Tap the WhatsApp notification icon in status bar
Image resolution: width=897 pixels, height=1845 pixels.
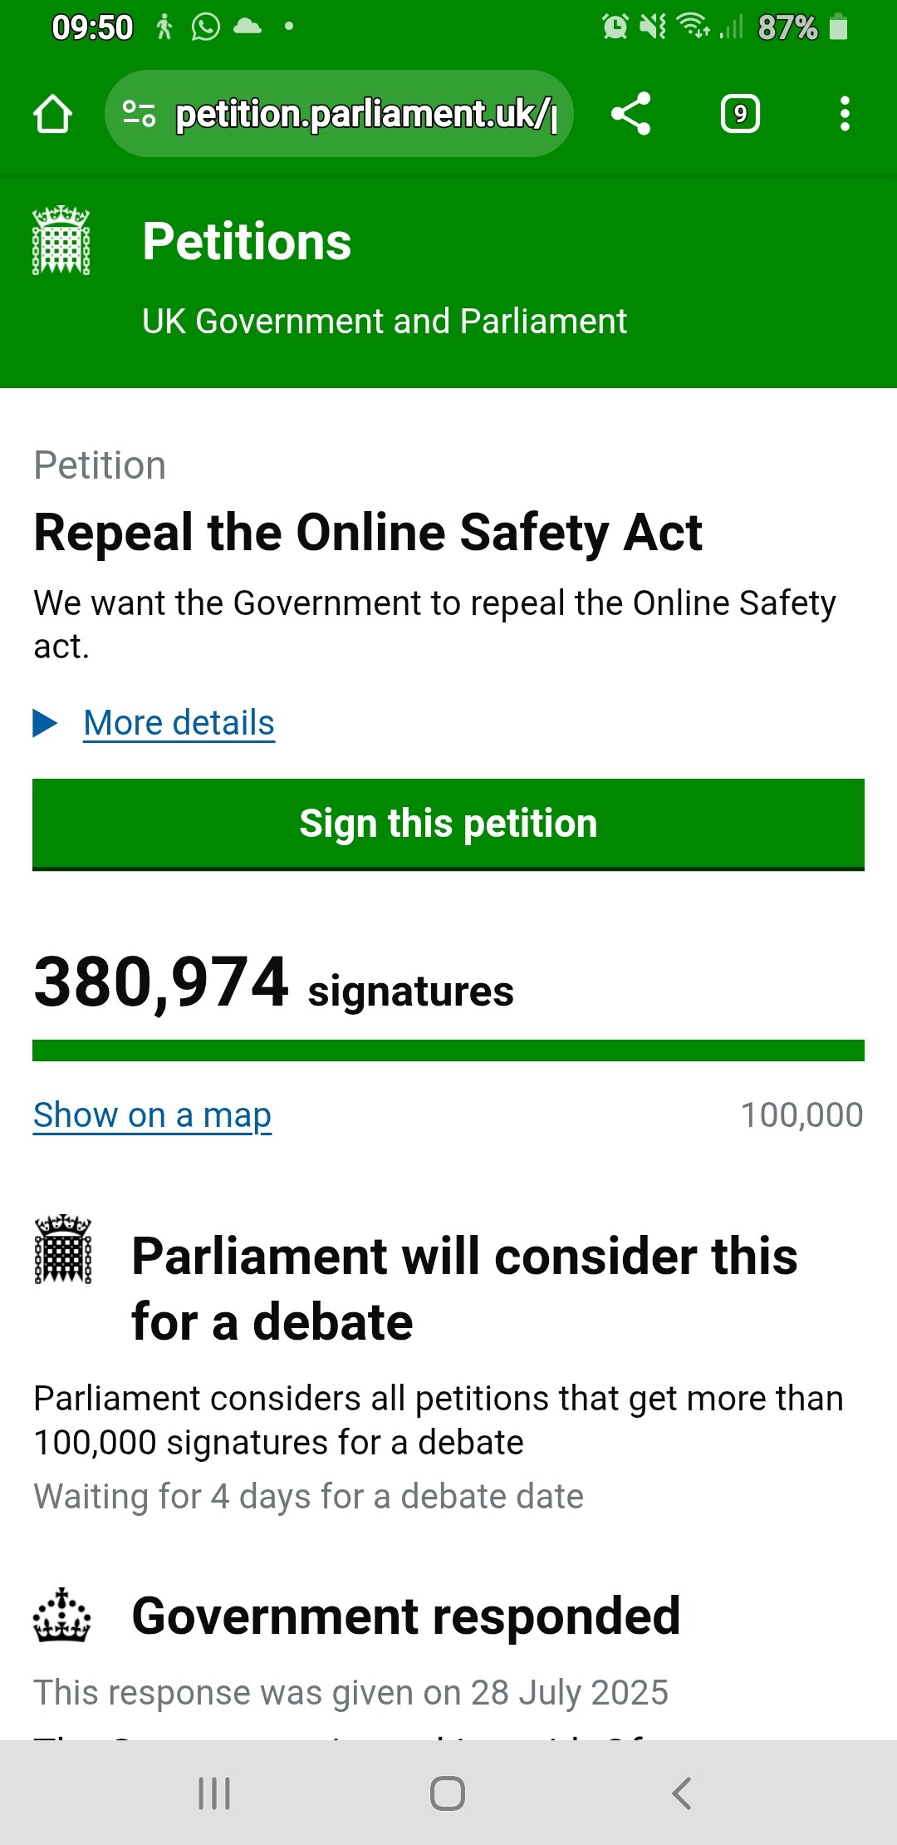[205, 27]
